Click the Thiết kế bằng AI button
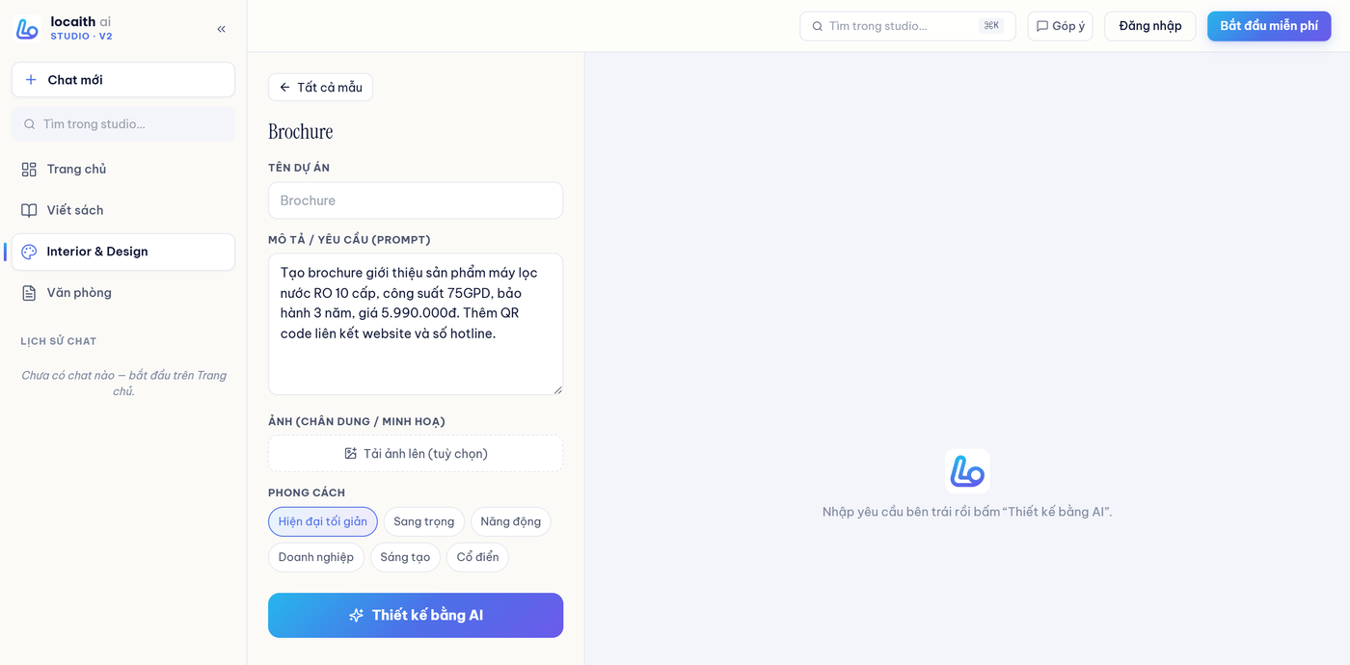Screen dimensions: 1350x665 tap(416, 615)
